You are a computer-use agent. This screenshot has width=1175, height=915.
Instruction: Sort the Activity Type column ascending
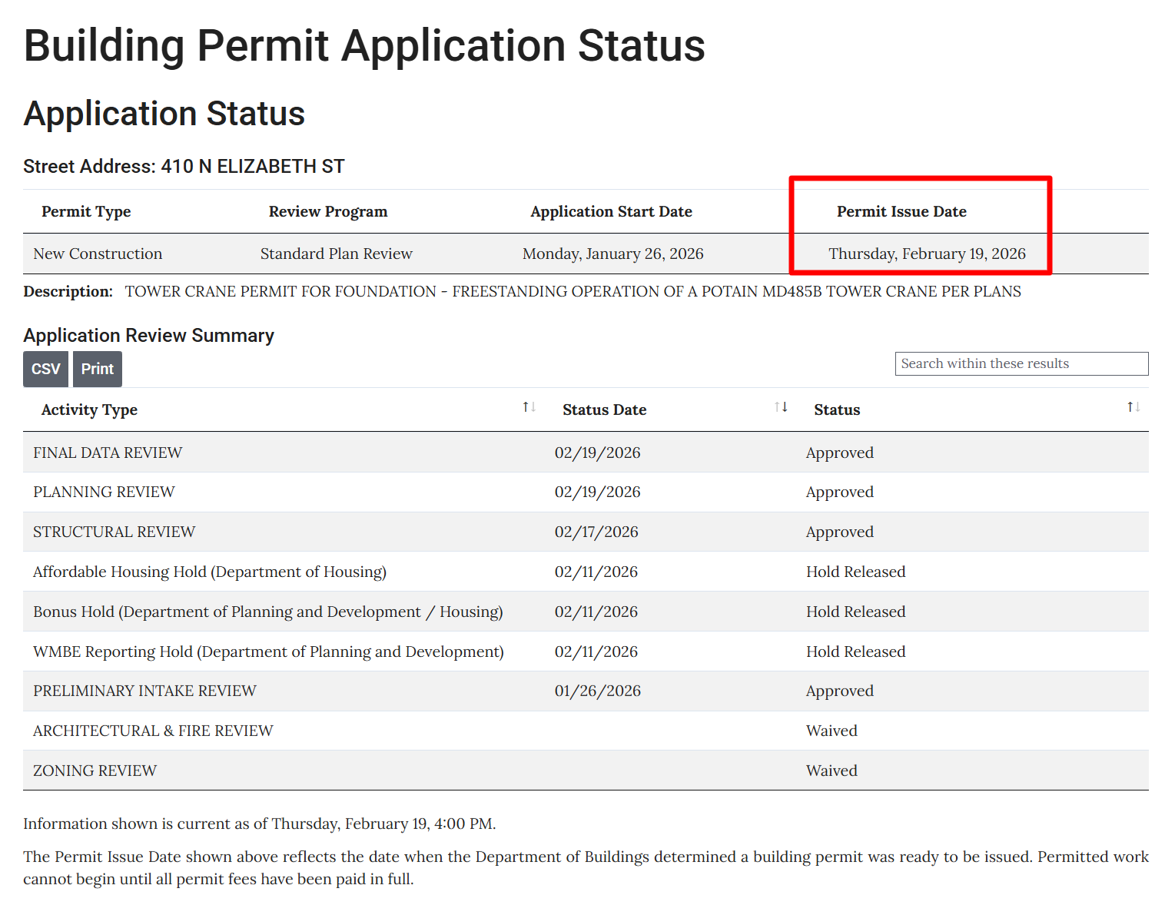(x=526, y=407)
